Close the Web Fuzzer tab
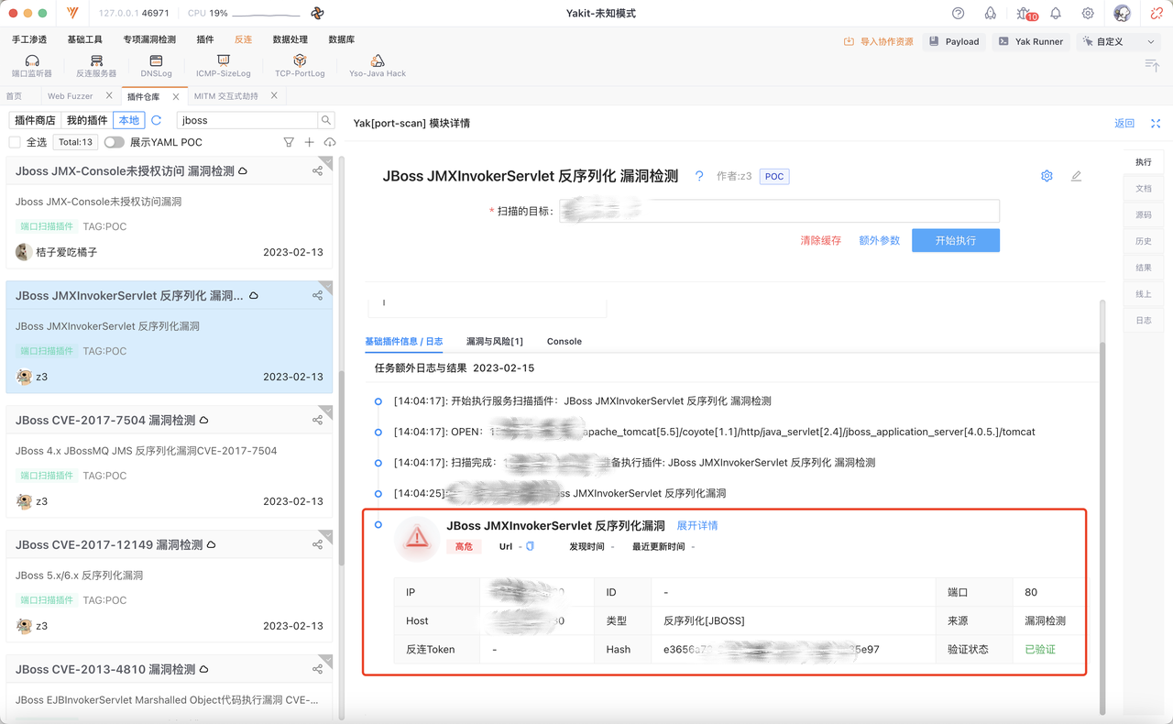Viewport: 1173px width, 724px height. point(110,96)
